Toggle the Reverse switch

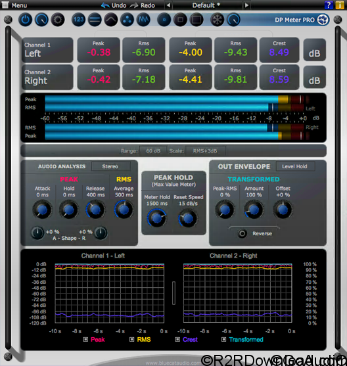243,233
